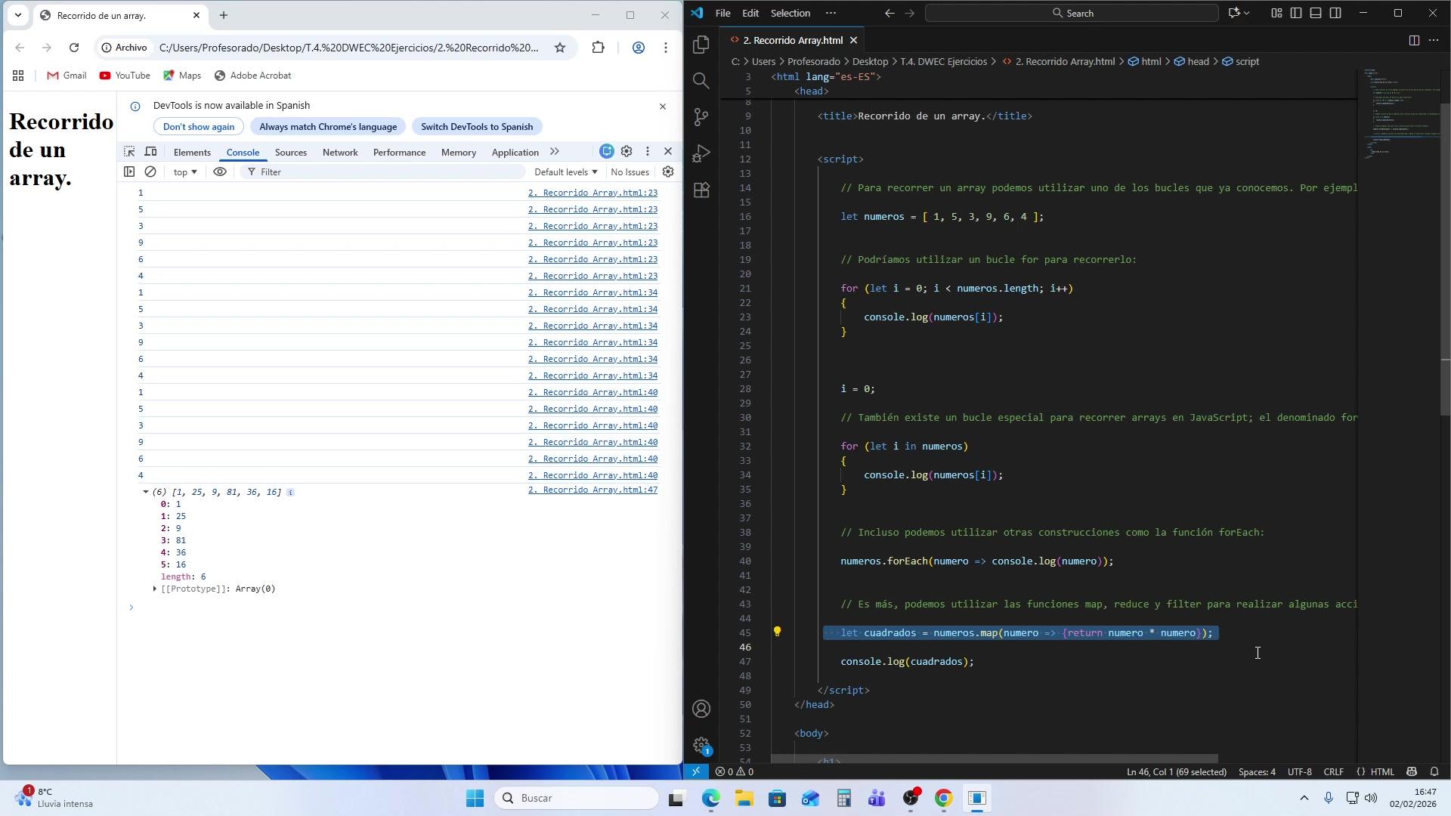Open remote window indicator in status bar
This screenshot has width=1451, height=816.
[696, 771]
